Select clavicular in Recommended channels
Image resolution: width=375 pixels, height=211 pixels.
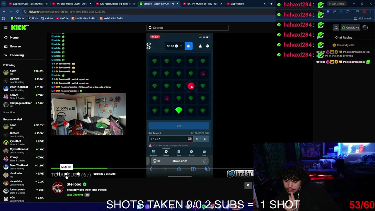tap(23, 175)
